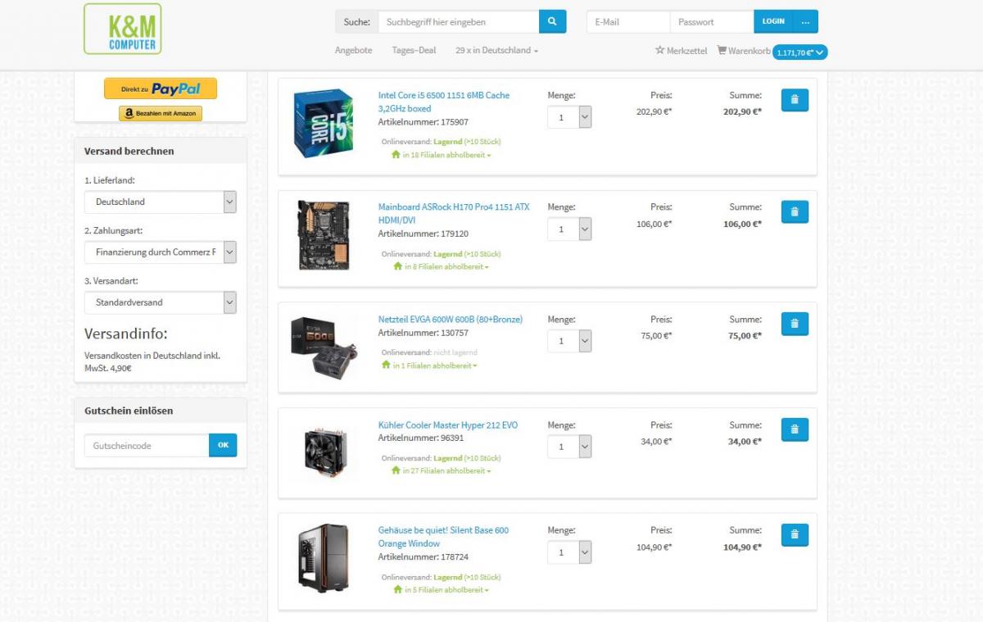The height and width of the screenshot is (622, 983).
Task: Open Menge dropdown for be quiet! Gehäuse
Action: pyautogui.click(x=569, y=552)
